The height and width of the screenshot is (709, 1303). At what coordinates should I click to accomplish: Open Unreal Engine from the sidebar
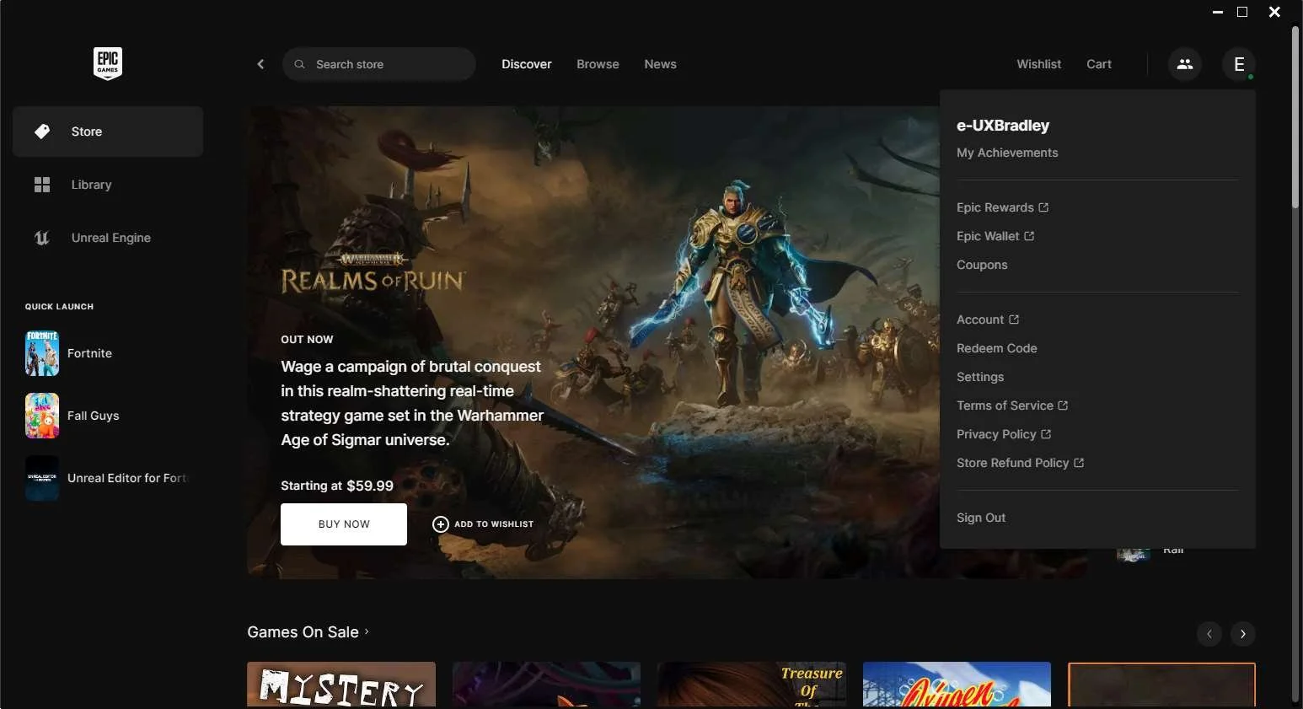108,238
